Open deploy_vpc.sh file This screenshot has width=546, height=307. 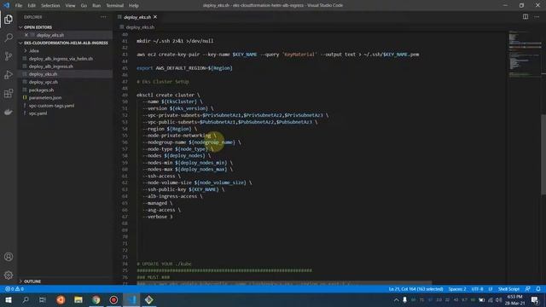pos(44,82)
